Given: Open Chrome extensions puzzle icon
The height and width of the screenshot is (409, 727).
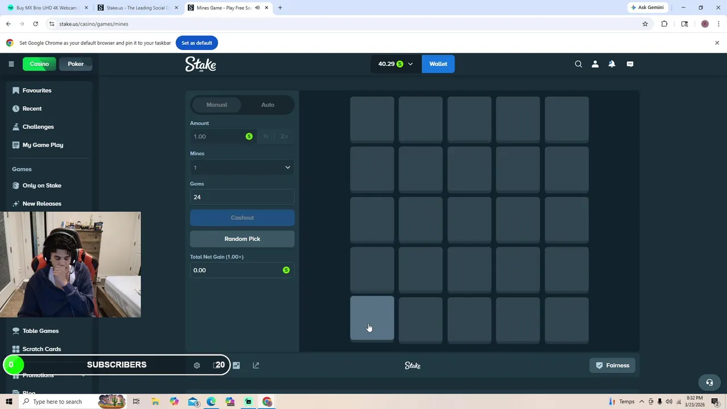Looking at the screenshot, I should point(664,24).
